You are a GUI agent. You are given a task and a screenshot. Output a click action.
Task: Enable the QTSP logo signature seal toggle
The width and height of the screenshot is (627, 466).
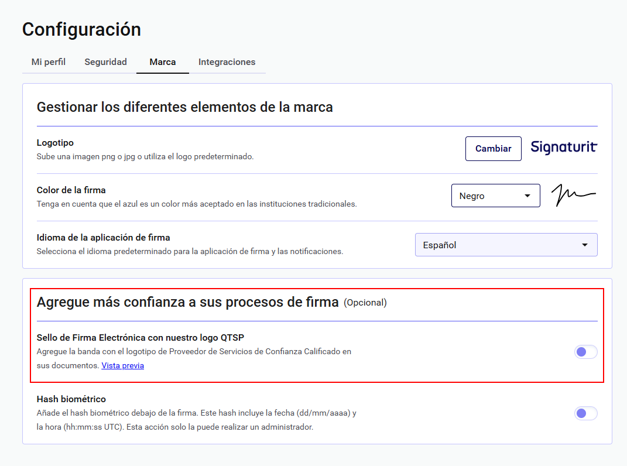click(x=585, y=352)
